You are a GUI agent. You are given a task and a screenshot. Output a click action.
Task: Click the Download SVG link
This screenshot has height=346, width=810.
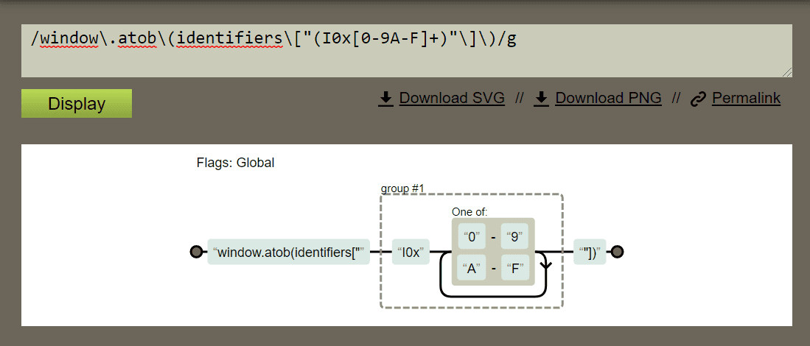[452, 99]
